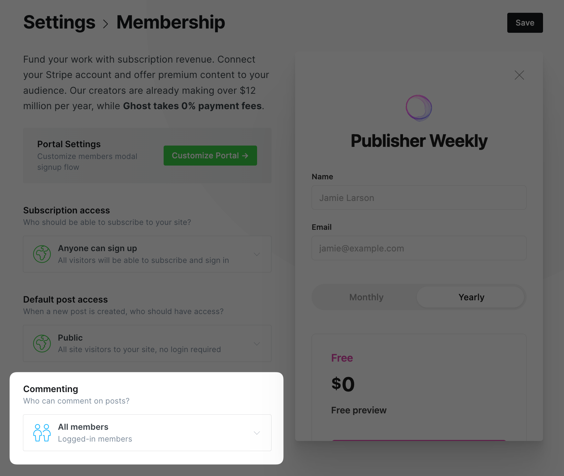564x476 pixels.
Task: Click the globe icon beside Anyone can sign up
Action: point(42,254)
